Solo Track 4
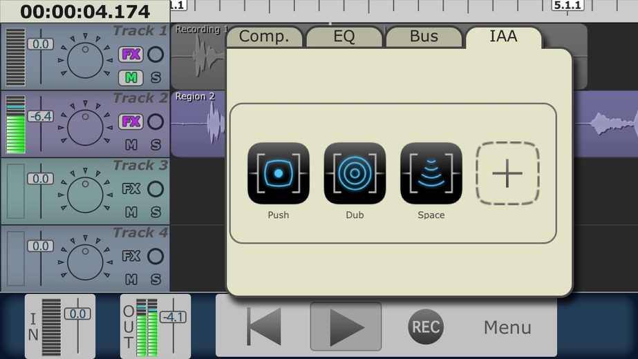 click(x=156, y=280)
